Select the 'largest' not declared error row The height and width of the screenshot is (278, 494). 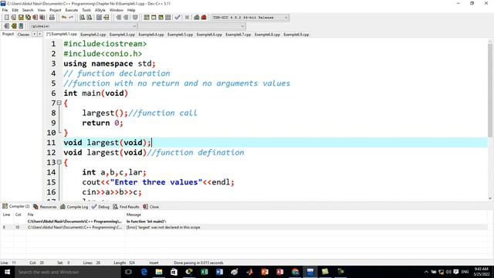click(x=245, y=227)
